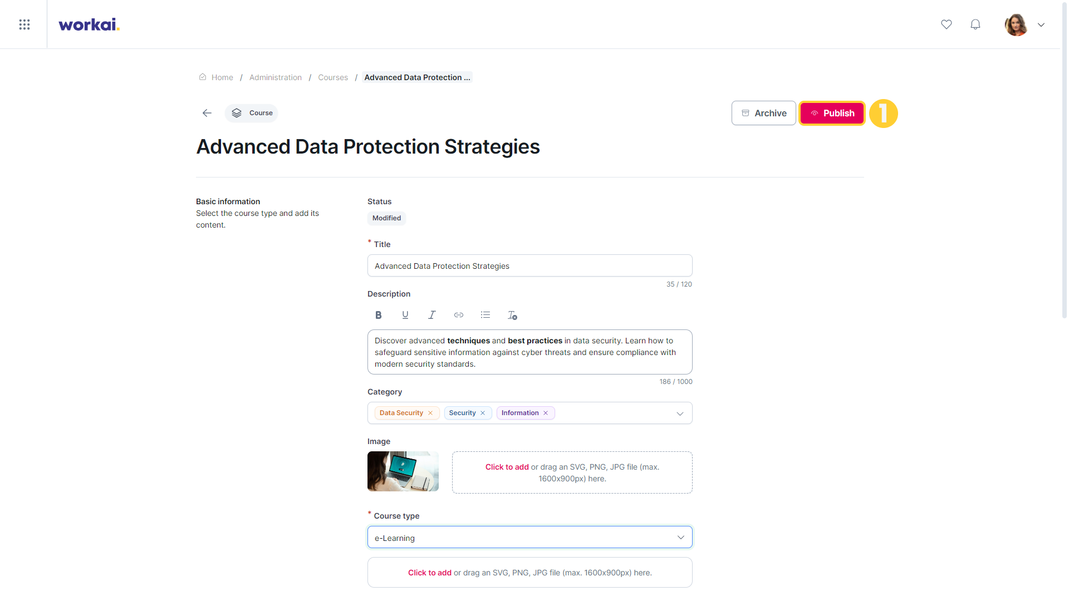Image resolution: width=1069 pixels, height=601 pixels.
Task: Apply italic formatting to description
Action: point(432,315)
